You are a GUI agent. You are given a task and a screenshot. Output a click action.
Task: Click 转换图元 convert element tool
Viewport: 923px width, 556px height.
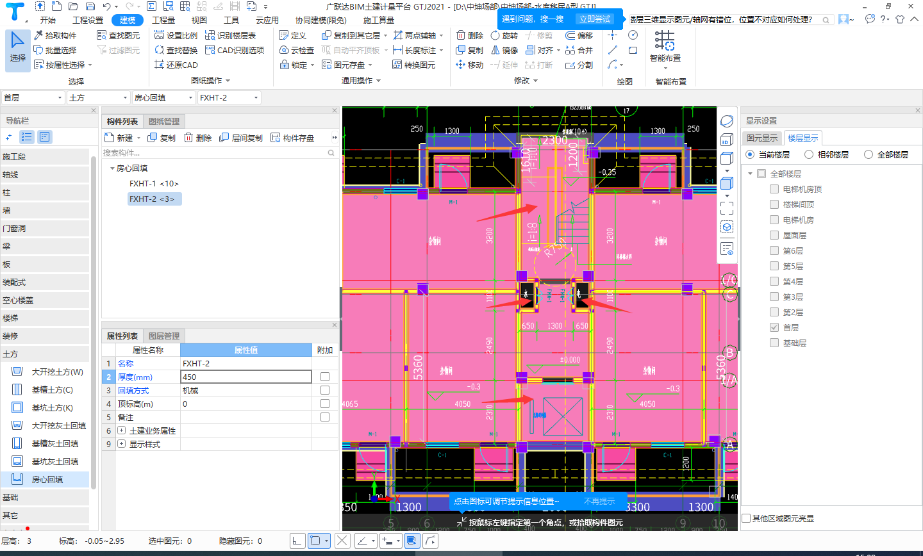[414, 65]
